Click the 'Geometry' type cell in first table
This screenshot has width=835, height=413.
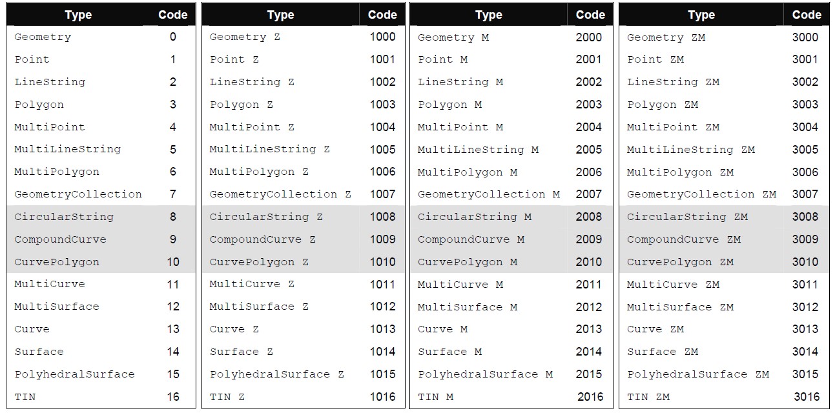coord(43,37)
